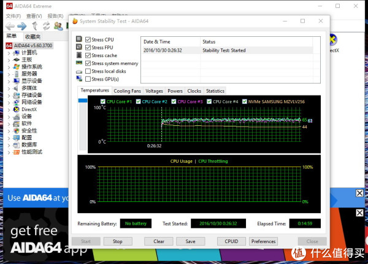Disable the Stress CPU checkbox
This screenshot has width=368, height=264.
[x=88, y=39]
